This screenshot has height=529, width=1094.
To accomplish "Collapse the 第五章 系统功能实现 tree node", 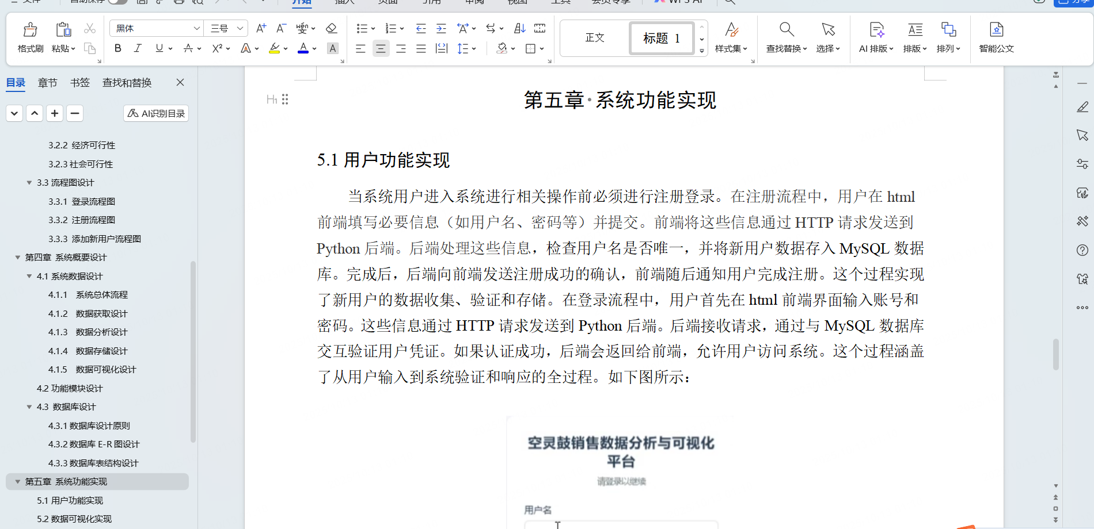I will point(17,481).
